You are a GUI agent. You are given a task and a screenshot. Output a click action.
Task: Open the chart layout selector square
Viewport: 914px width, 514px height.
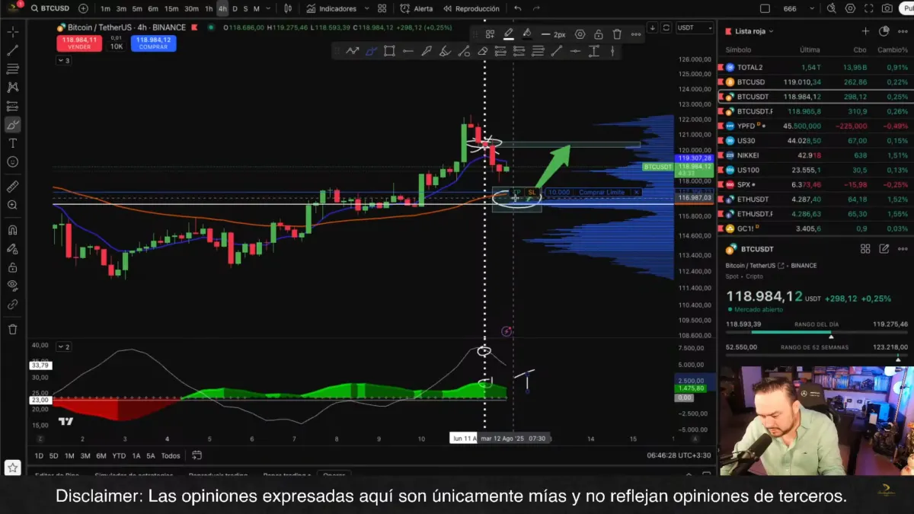[765, 8]
